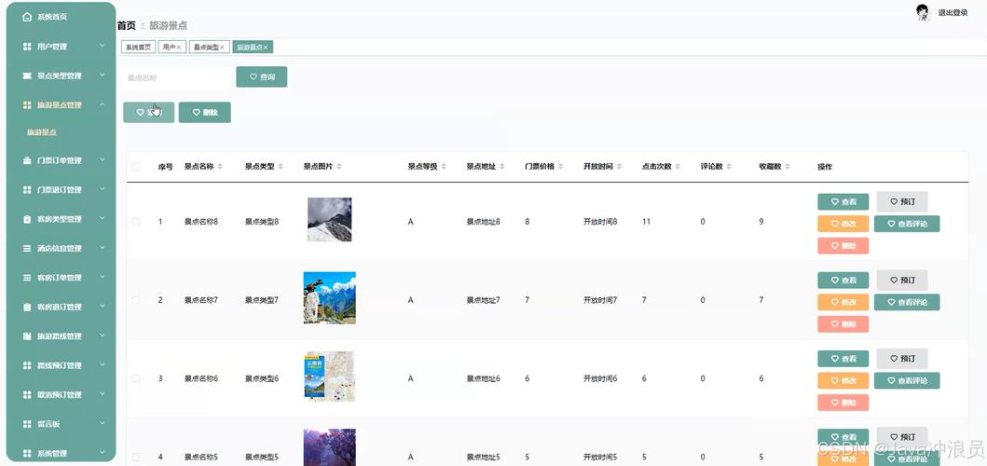Screen dimensions: 987x466
Task: Check the row checkbox for 景点名称8
Action: point(136,222)
